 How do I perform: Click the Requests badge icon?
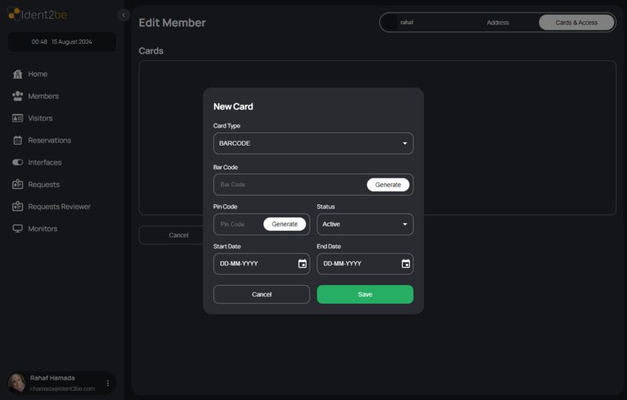pos(18,185)
